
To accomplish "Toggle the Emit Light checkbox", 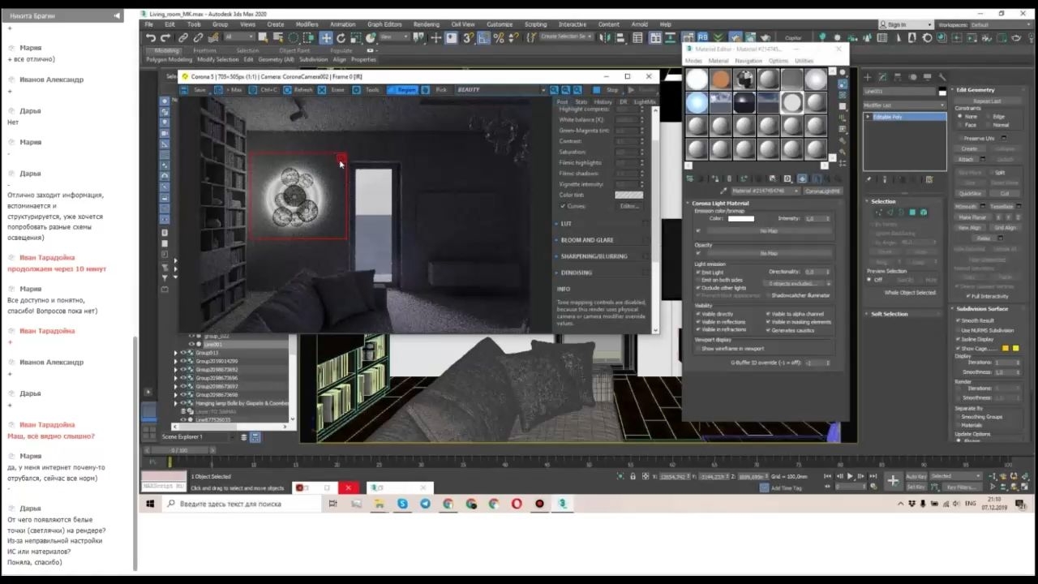I will coord(698,273).
